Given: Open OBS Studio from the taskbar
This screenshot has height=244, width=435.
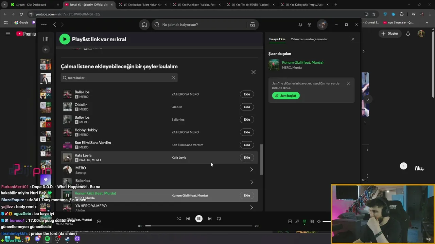Looking at the screenshot, I should pos(57,239).
